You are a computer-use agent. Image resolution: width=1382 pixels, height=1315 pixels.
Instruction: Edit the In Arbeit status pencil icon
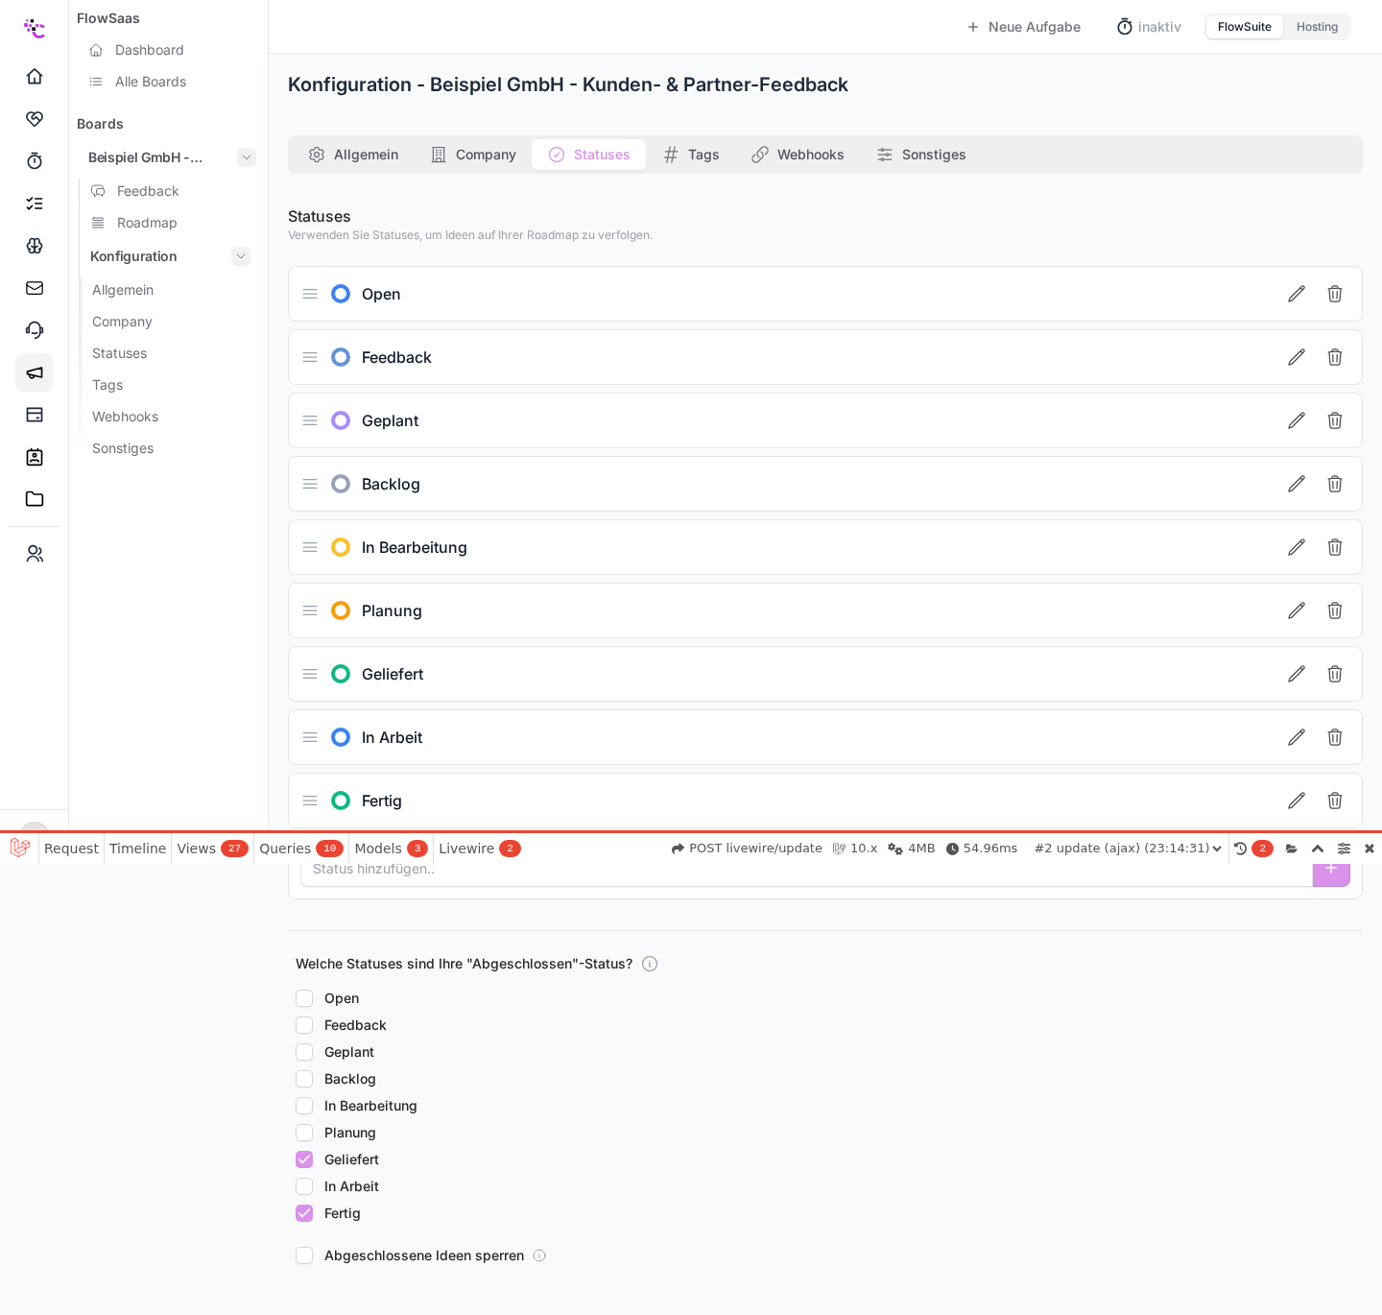pos(1297,737)
